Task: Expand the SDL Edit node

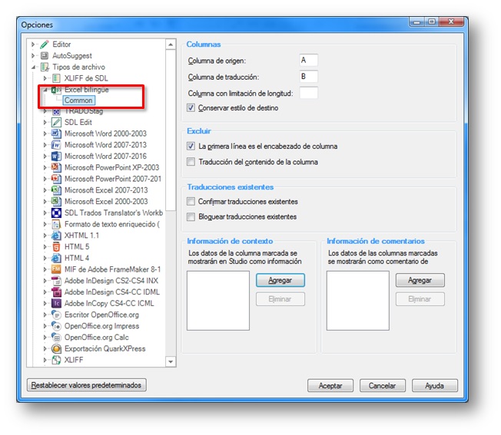Action: click(x=45, y=122)
